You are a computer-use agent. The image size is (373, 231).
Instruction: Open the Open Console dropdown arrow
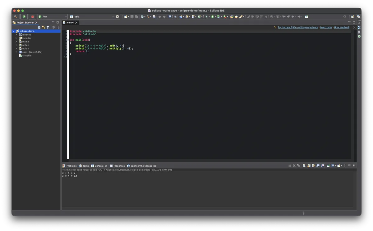pyautogui.click(x=342, y=166)
